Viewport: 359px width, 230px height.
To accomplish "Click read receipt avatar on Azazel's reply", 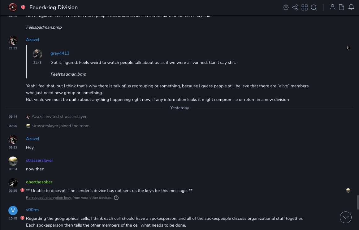I will pos(348,48).
